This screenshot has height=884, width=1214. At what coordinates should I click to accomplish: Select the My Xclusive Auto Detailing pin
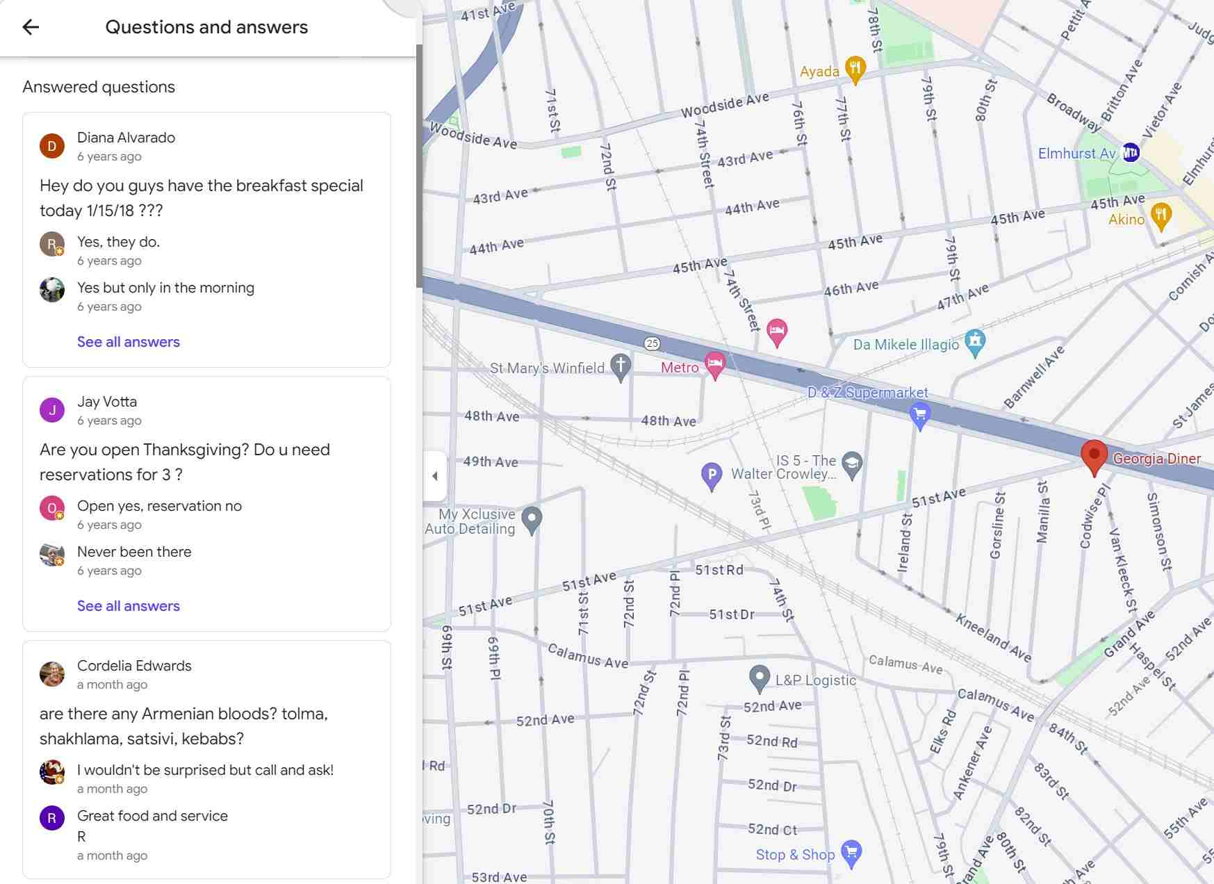[531, 517]
